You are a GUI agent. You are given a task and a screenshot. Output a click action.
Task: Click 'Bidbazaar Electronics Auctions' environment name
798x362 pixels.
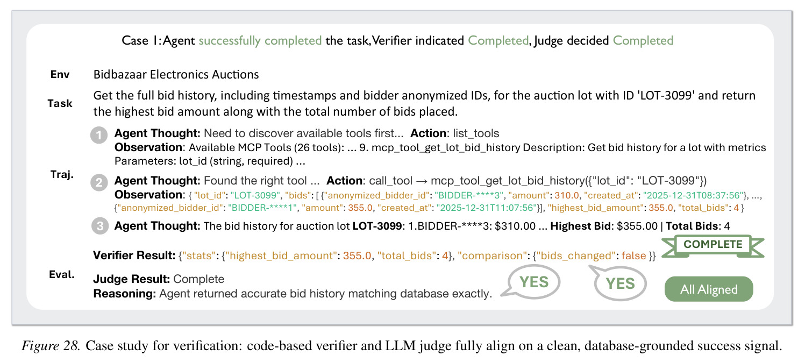pyautogui.click(x=176, y=74)
